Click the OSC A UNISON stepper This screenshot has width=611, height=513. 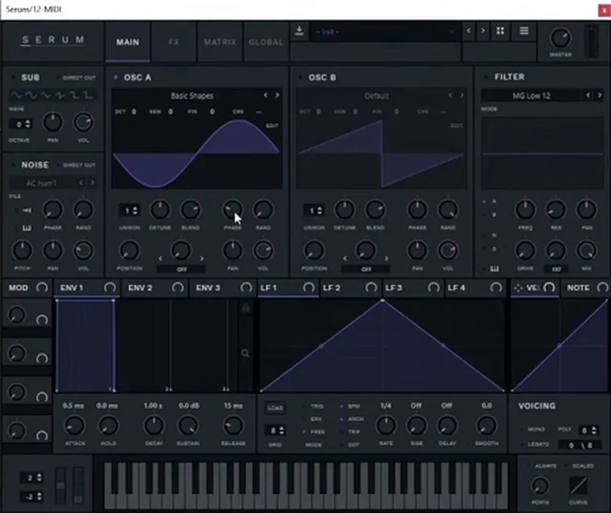pos(129,210)
